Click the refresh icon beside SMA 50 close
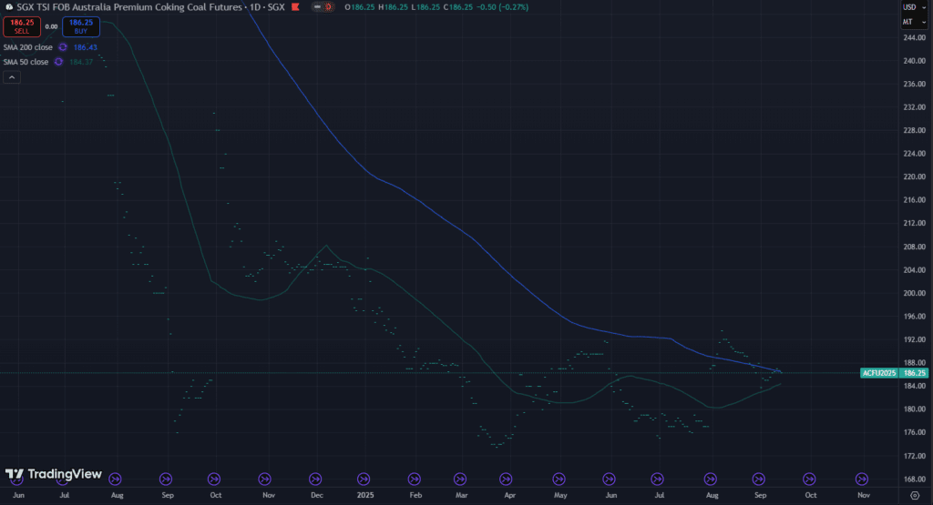 pyautogui.click(x=57, y=62)
